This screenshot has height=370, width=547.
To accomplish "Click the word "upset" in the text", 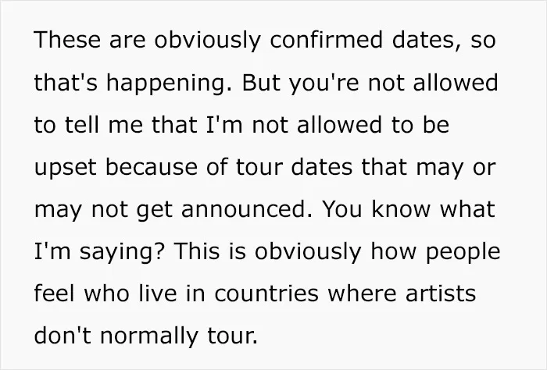I will [65, 168].
